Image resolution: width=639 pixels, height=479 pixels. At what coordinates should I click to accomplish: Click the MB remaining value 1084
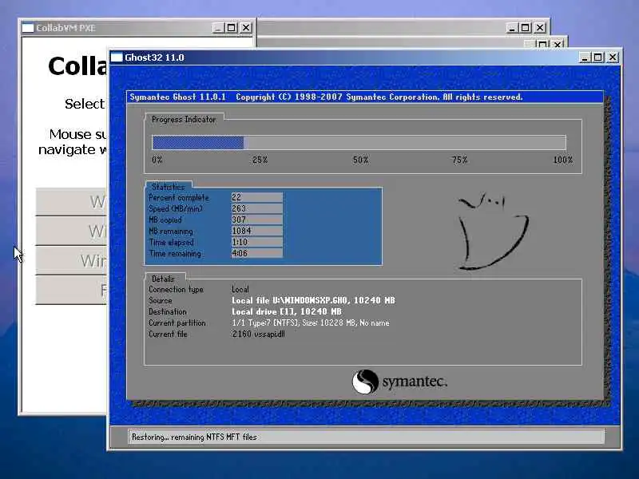tap(256, 231)
